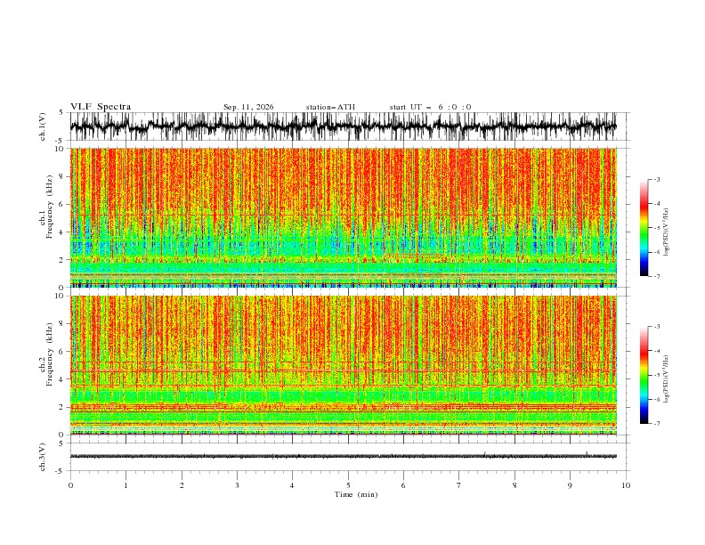Click the station=ATH label

(x=330, y=107)
